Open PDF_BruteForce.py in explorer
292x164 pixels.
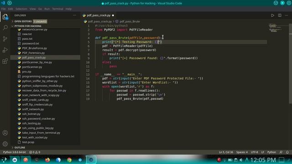[35, 48]
